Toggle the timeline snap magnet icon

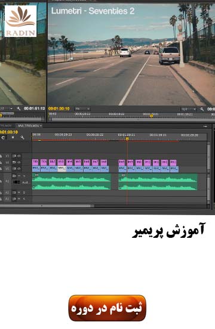3,138
